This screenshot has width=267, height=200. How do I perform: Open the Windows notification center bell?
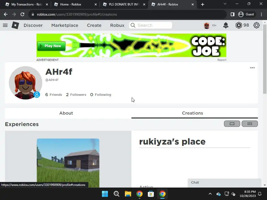coord(260,194)
